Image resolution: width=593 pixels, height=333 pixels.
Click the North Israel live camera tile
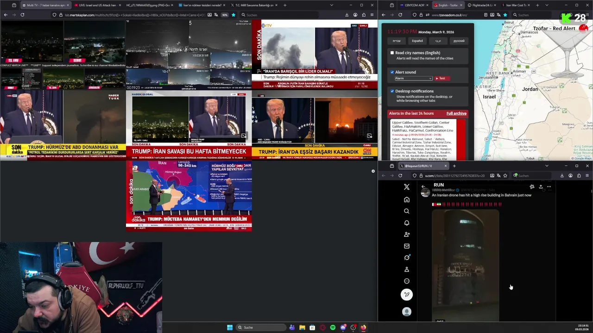click(x=189, y=55)
